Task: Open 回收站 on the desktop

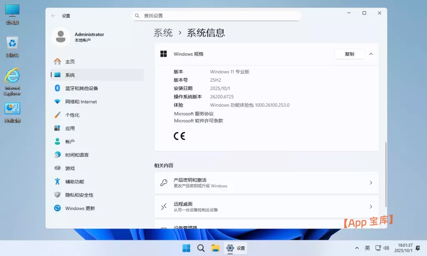Action: tap(13, 40)
